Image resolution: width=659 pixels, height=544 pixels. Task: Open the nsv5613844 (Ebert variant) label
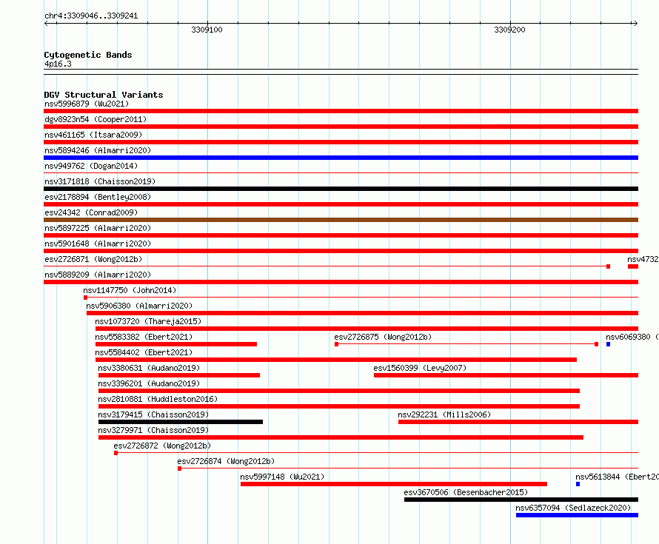coord(617,477)
